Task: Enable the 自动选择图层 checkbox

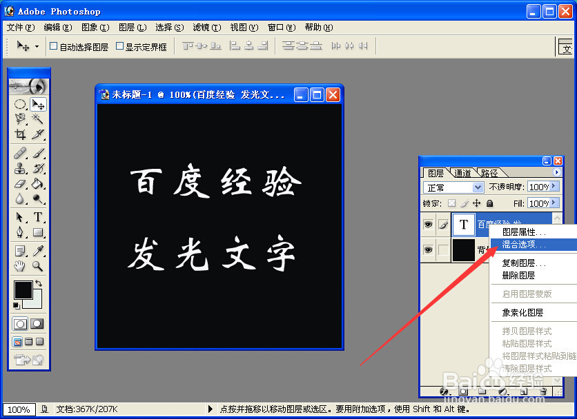Action: pos(53,46)
